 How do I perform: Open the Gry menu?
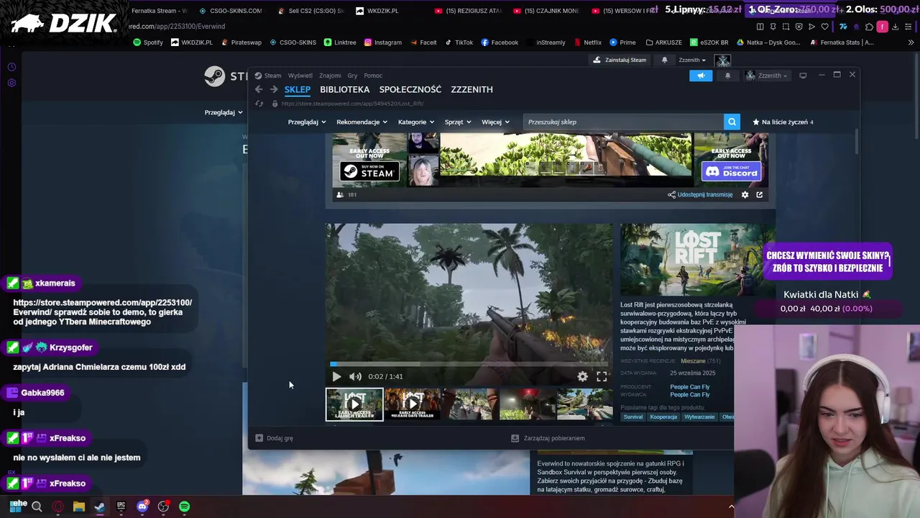[352, 76]
